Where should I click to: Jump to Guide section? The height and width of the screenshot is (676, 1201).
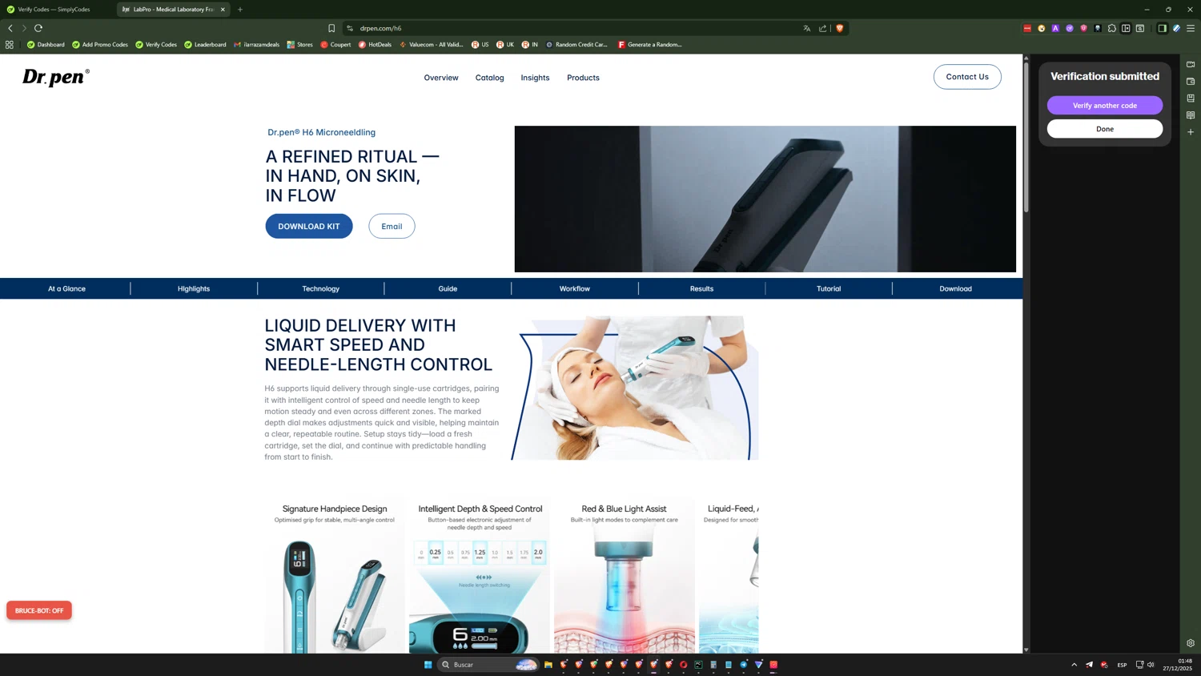448,288
